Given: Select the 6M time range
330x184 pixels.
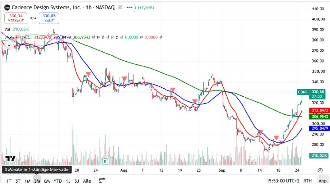Looking at the screenshot, I should (x=47, y=181).
